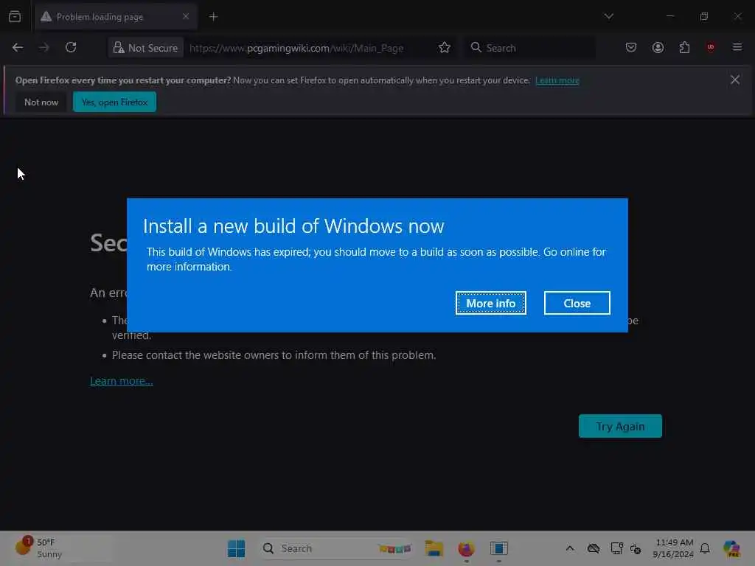Viewport: 755px width, 566px height.
Task: Click the Firefox toolbar Search field
Action: click(529, 48)
